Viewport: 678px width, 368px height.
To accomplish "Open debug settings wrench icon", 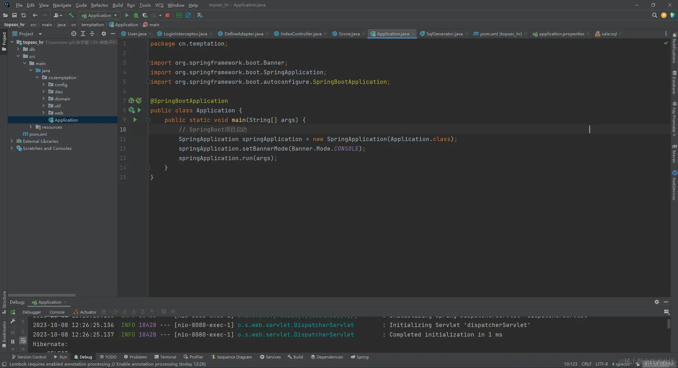I will point(13,321).
